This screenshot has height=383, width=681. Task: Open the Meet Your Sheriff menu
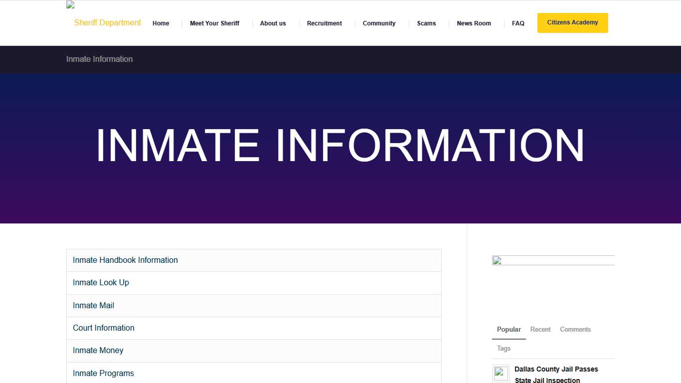[x=214, y=23]
